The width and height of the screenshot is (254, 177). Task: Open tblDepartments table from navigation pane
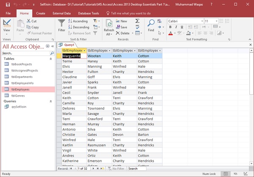click(x=22, y=77)
